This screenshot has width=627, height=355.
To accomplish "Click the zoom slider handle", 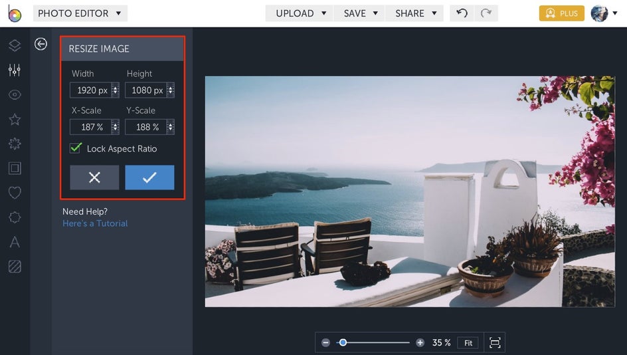I will (x=343, y=342).
